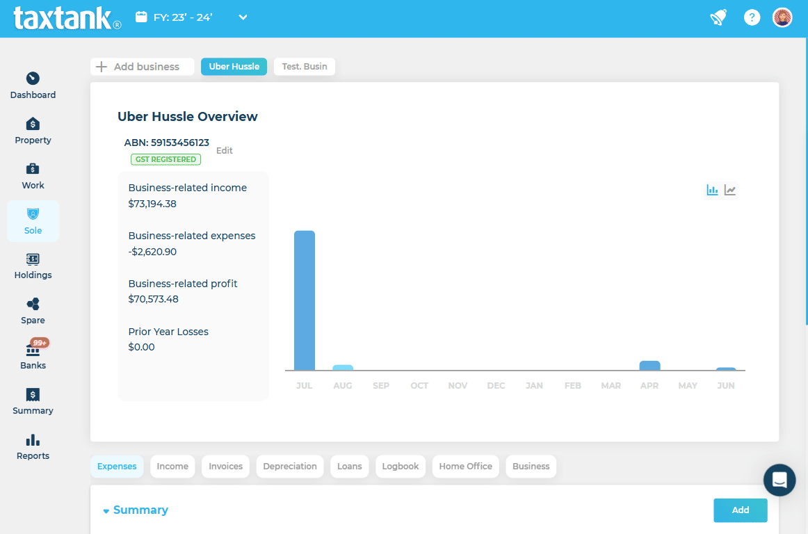Click the taxtank logo

[67, 19]
